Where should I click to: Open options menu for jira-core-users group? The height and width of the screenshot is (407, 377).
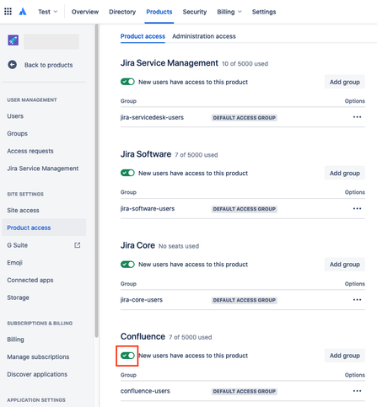pos(357,300)
